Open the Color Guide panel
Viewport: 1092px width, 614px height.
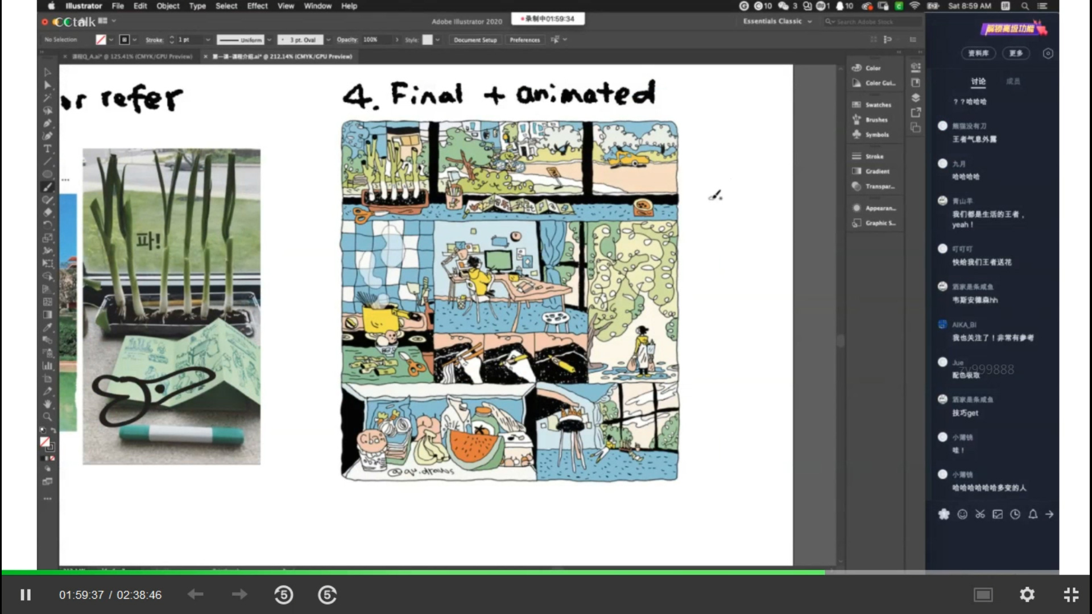874,83
